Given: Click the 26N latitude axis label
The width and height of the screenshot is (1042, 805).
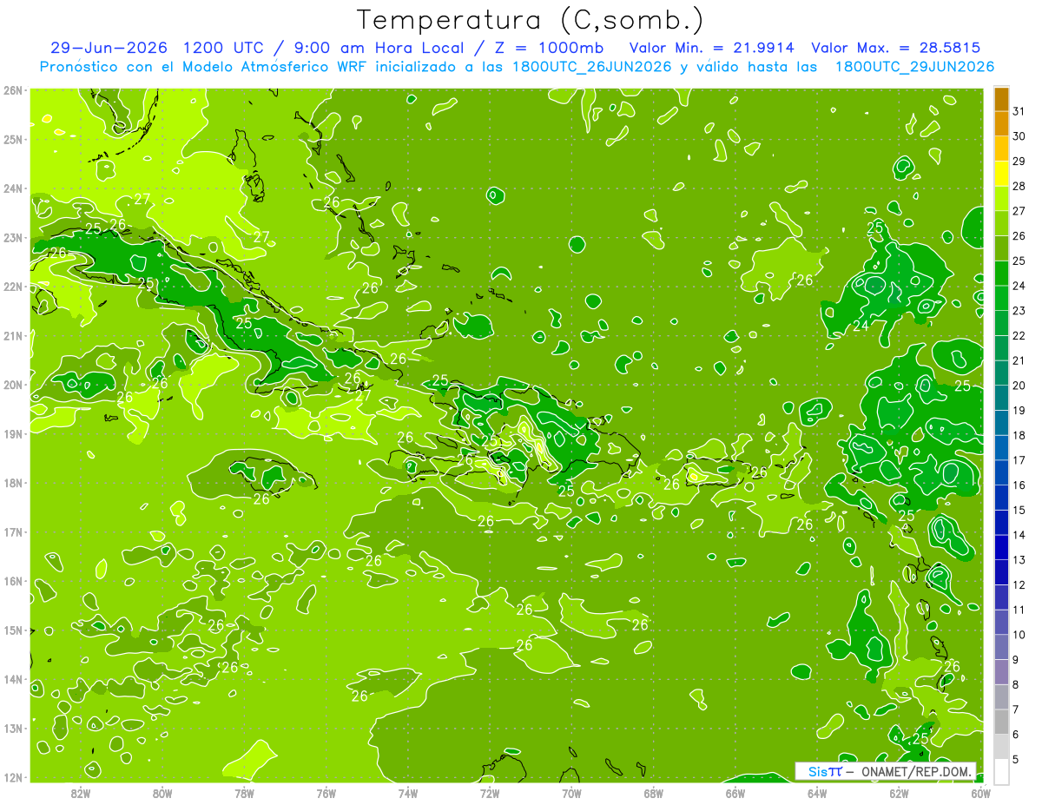Looking at the screenshot, I should pyautogui.click(x=13, y=90).
